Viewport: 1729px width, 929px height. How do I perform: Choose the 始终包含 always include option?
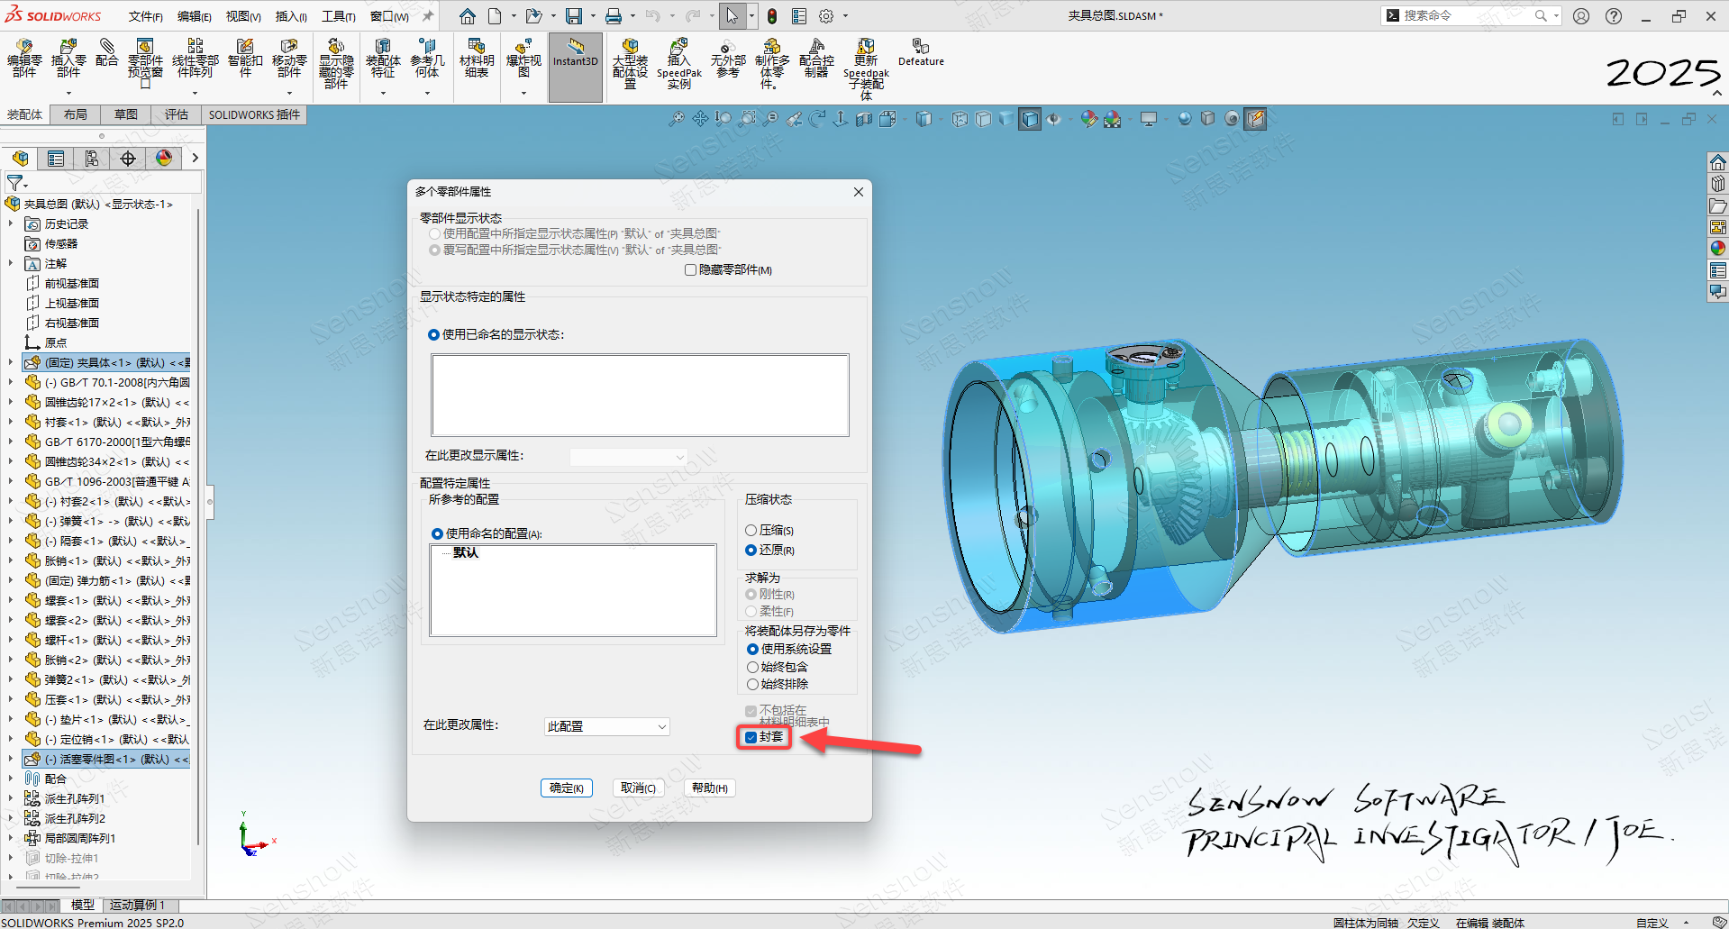[x=752, y=667]
